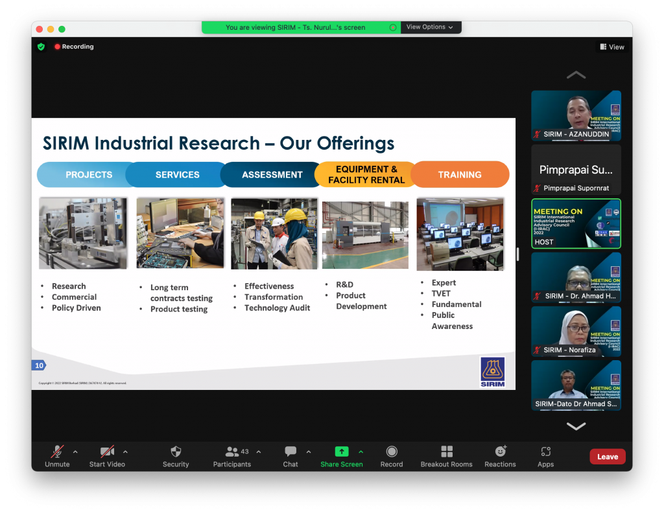This screenshot has width=664, height=513.
Task: Show next participants with bottom chevron
Action: pos(576,426)
